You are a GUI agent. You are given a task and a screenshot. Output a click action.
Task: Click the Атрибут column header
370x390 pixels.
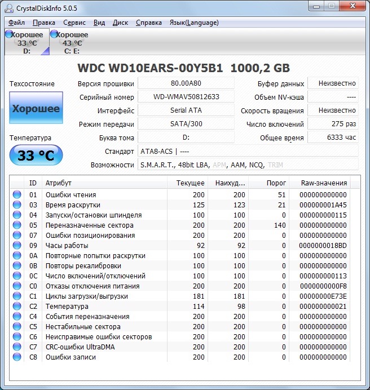[x=59, y=183]
